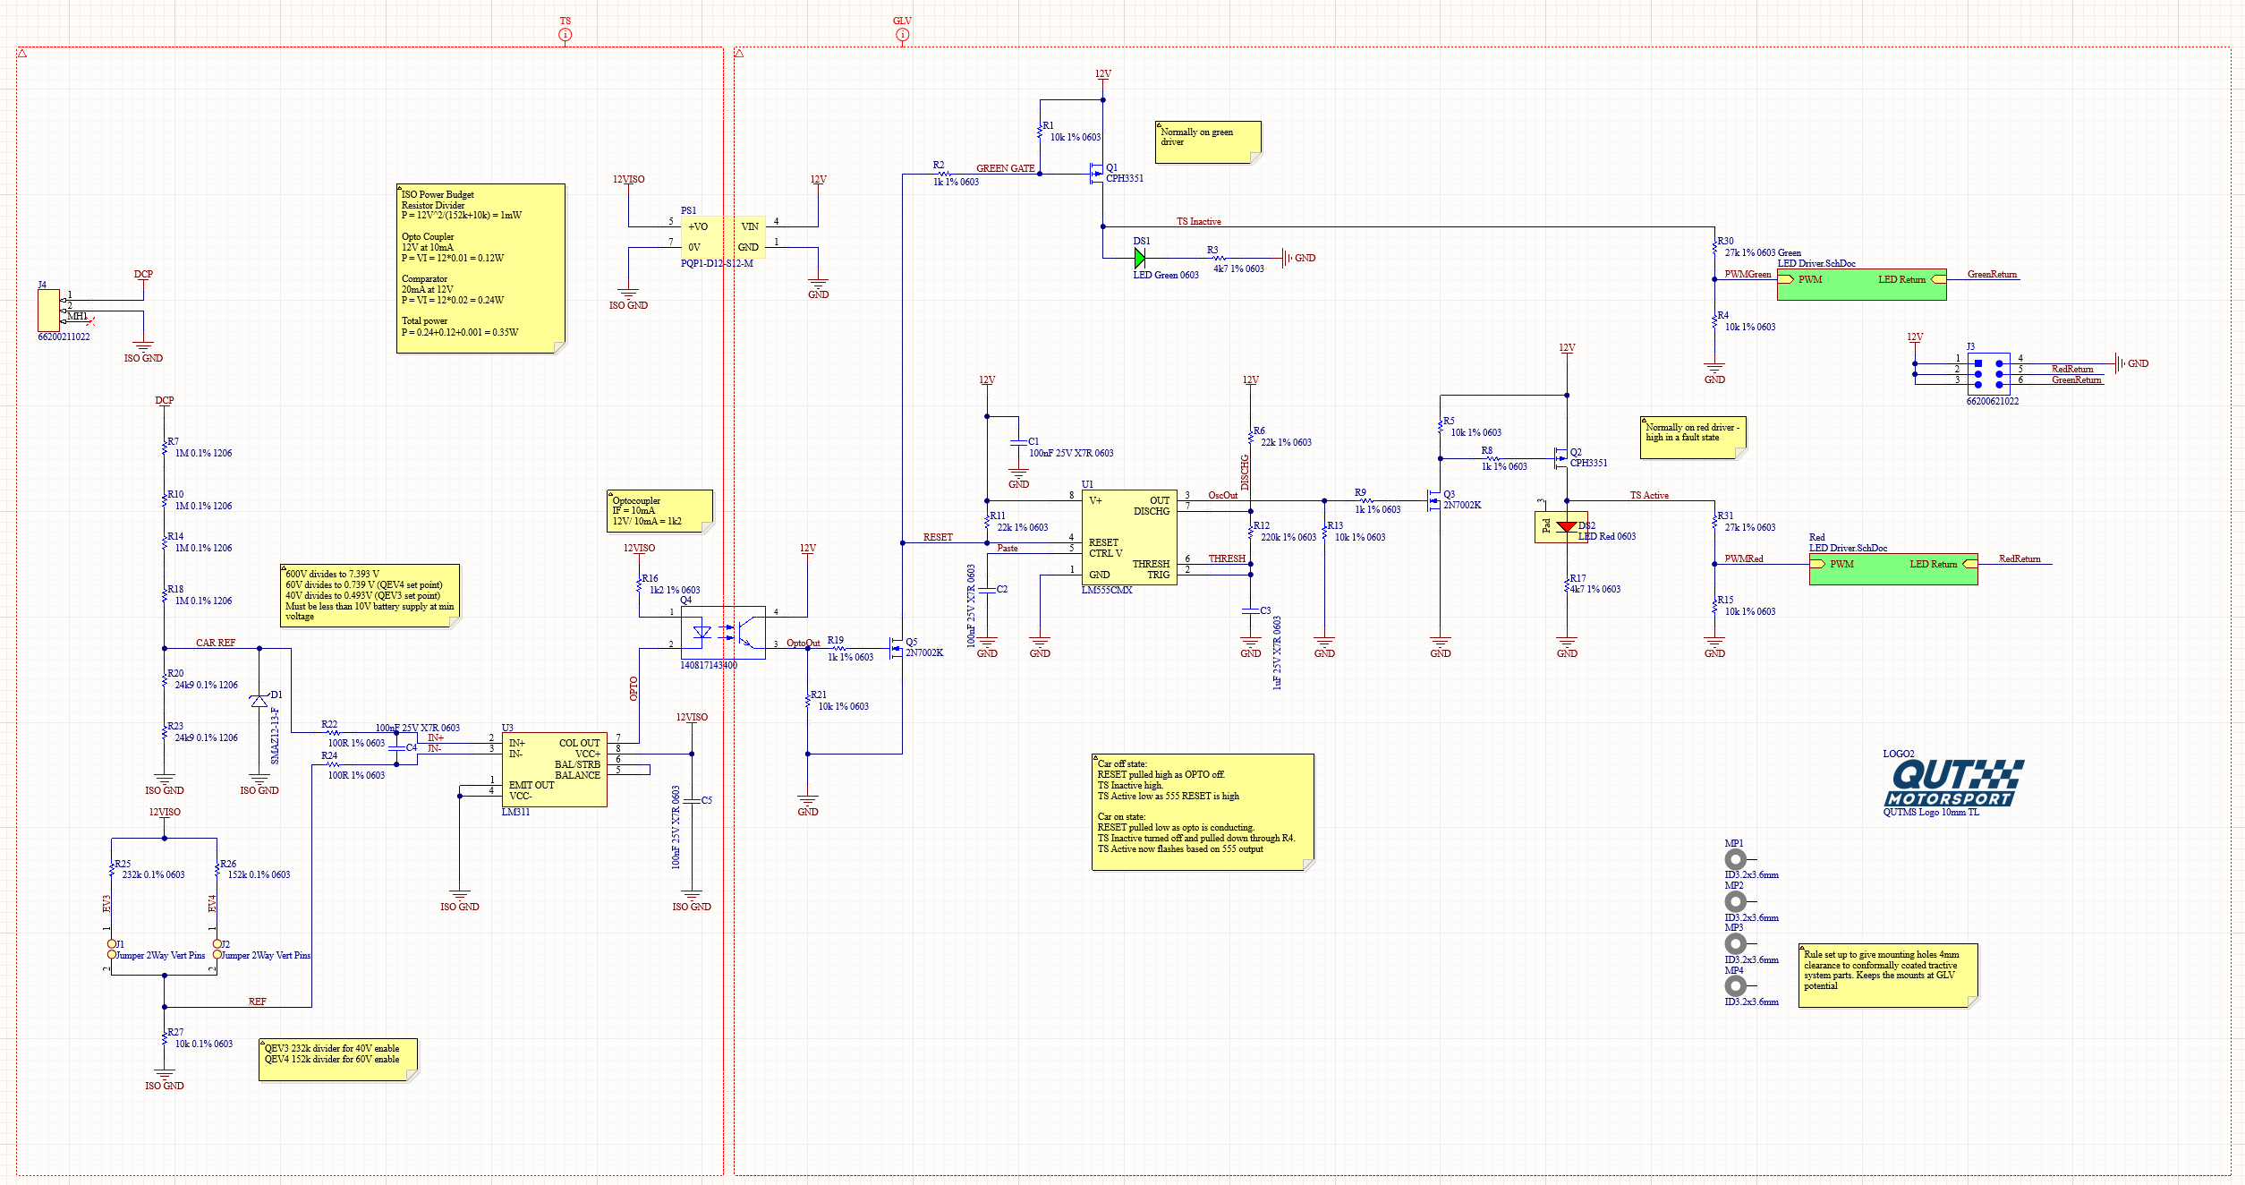Click the GreenReturn port label

[x=1994, y=275]
